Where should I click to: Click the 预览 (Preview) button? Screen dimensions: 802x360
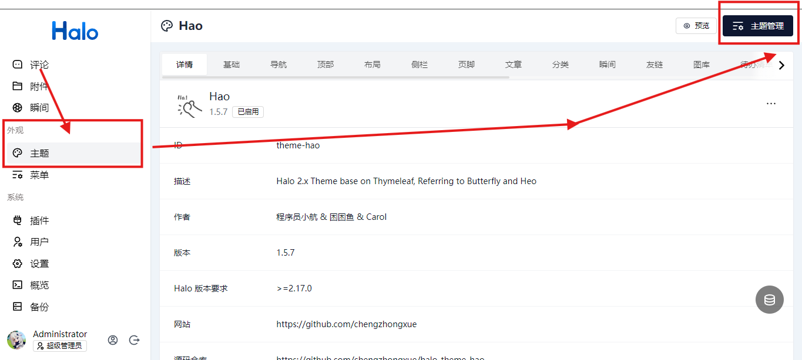pyautogui.click(x=696, y=26)
